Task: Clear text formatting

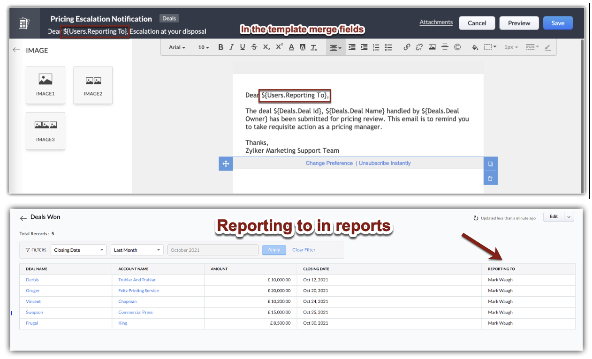Action: [315, 47]
